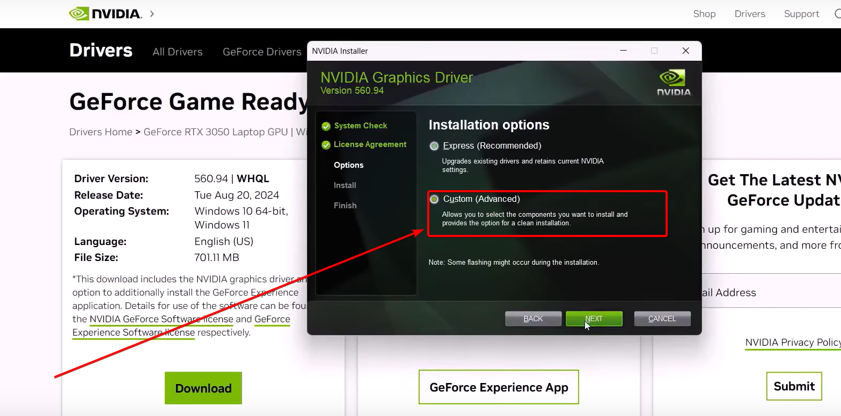Viewport: 841px width, 416px height.
Task: Click the License Agreement step label
Action: (x=370, y=144)
